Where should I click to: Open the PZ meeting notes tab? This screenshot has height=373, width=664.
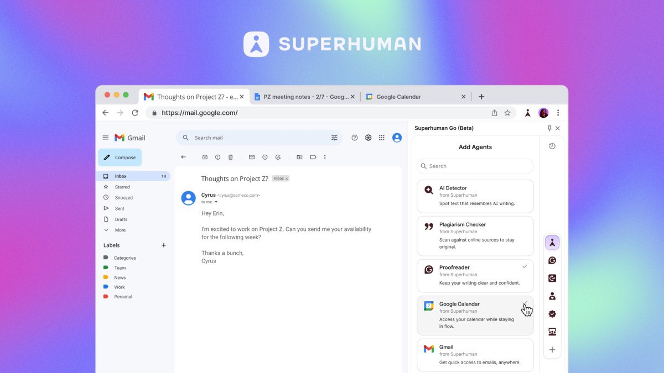(304, 96)
